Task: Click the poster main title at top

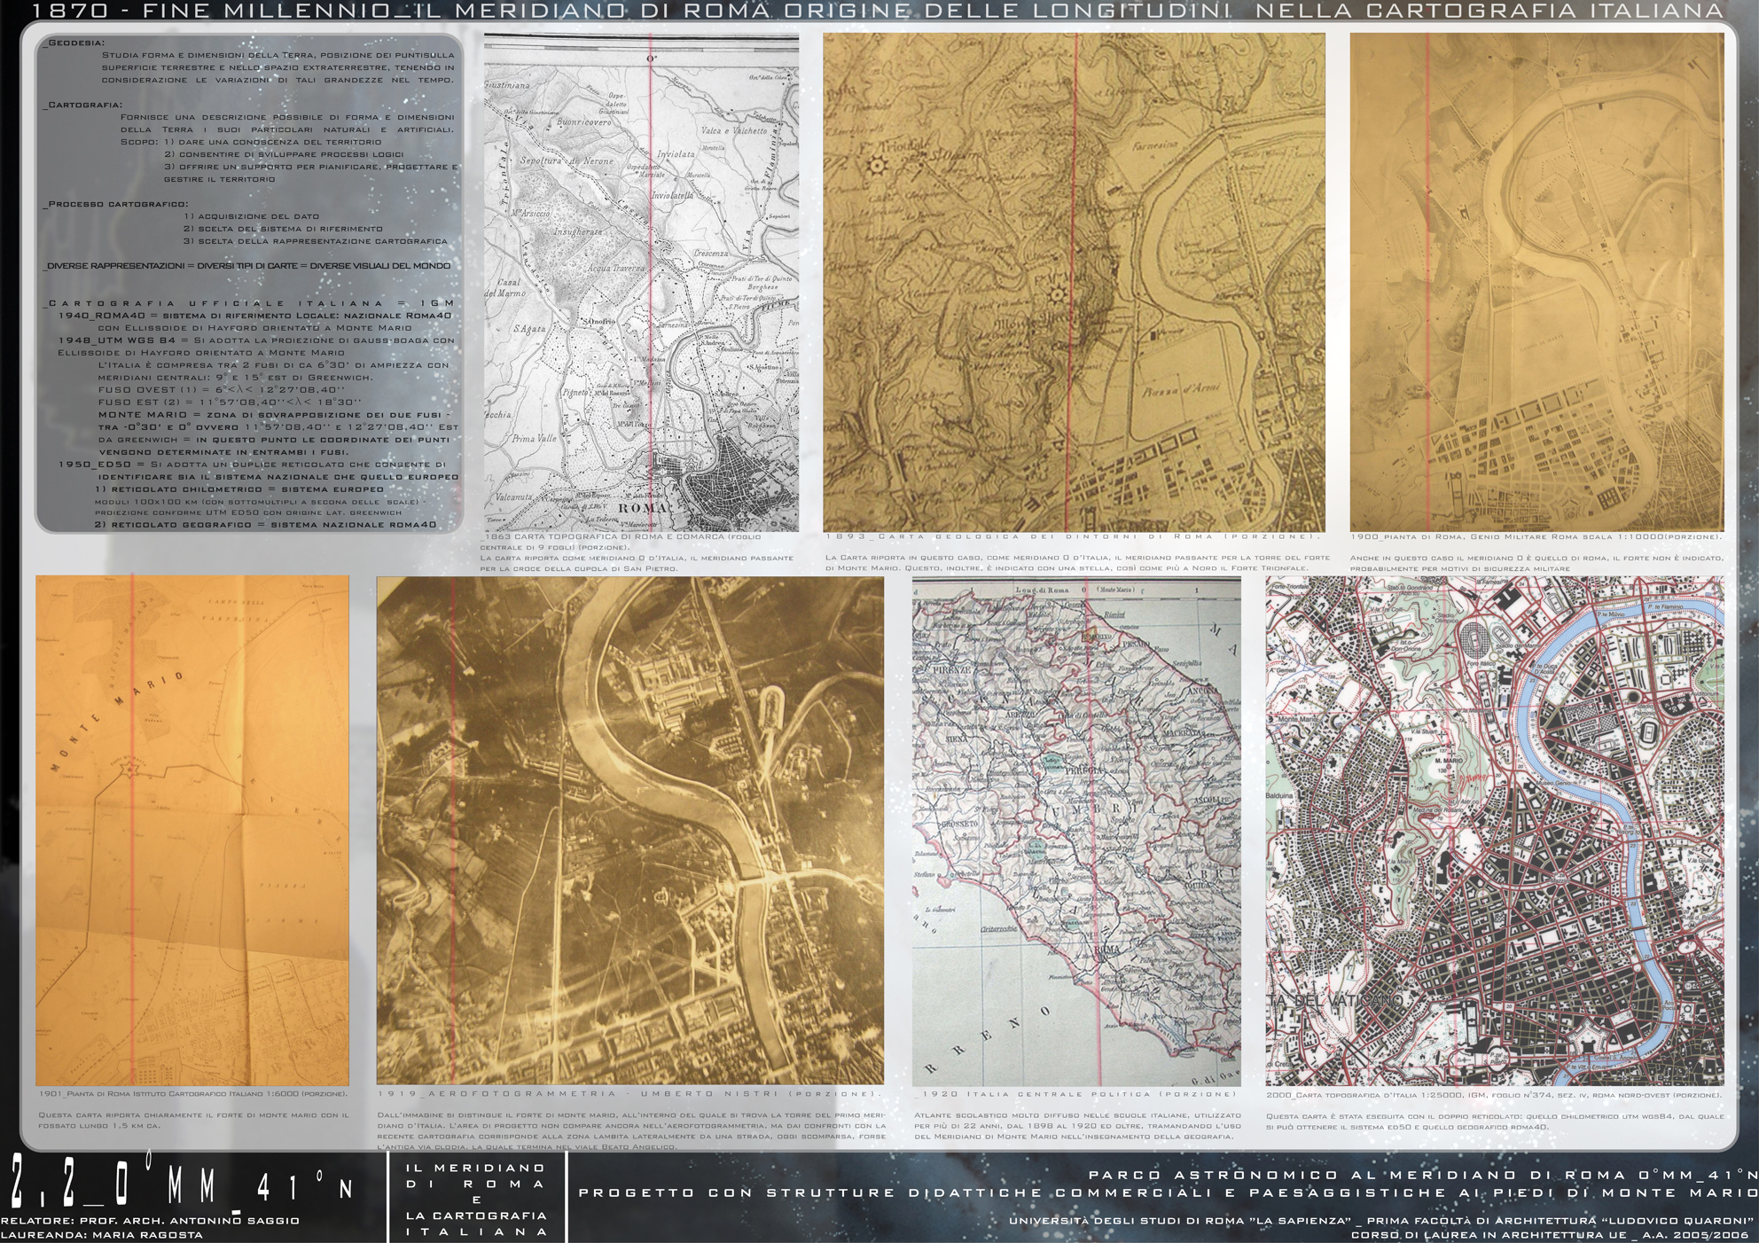Action: point(879,12)
